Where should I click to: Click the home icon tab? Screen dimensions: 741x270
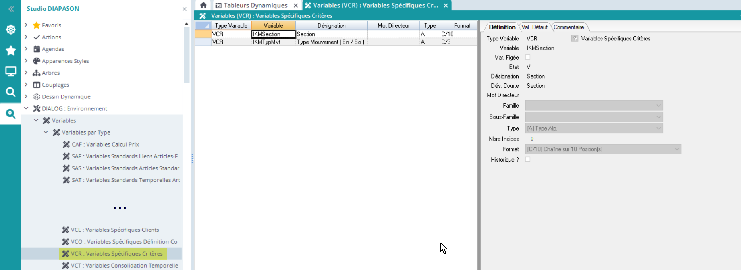pos(203,5)
